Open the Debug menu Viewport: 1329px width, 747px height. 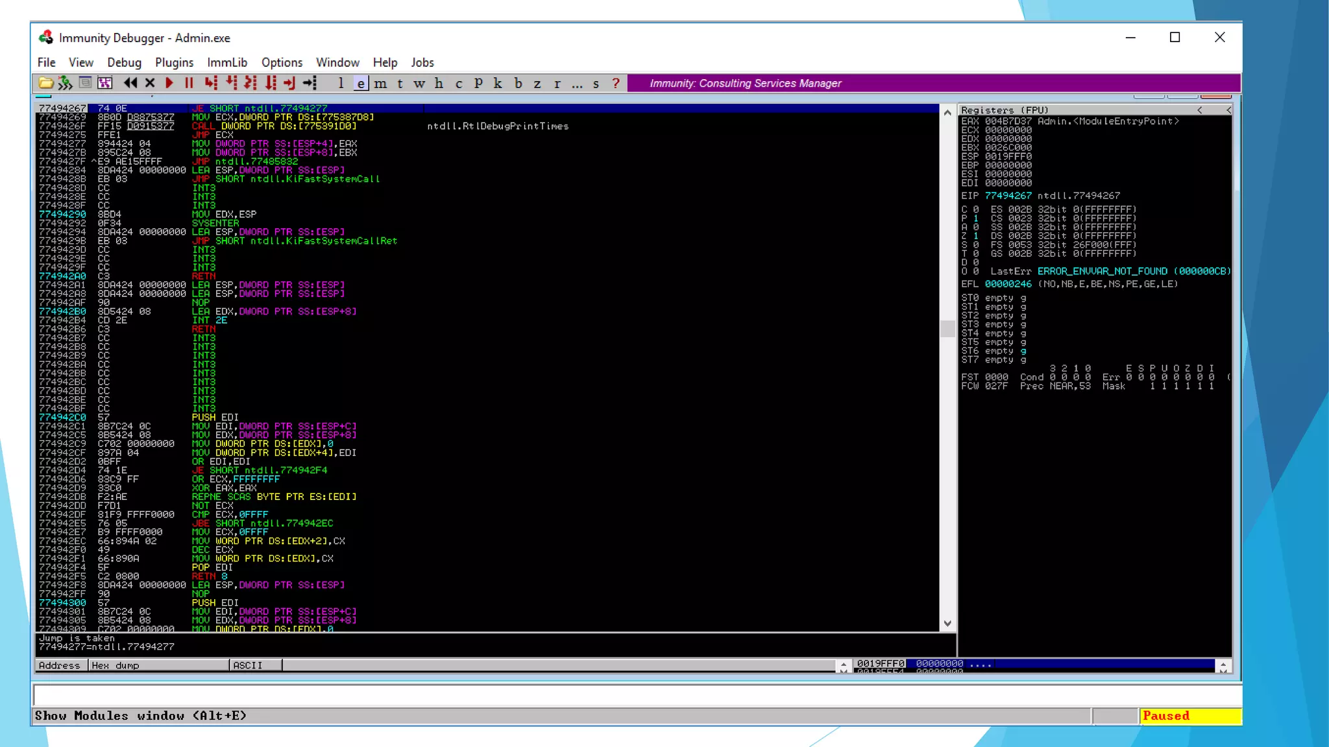124,62
